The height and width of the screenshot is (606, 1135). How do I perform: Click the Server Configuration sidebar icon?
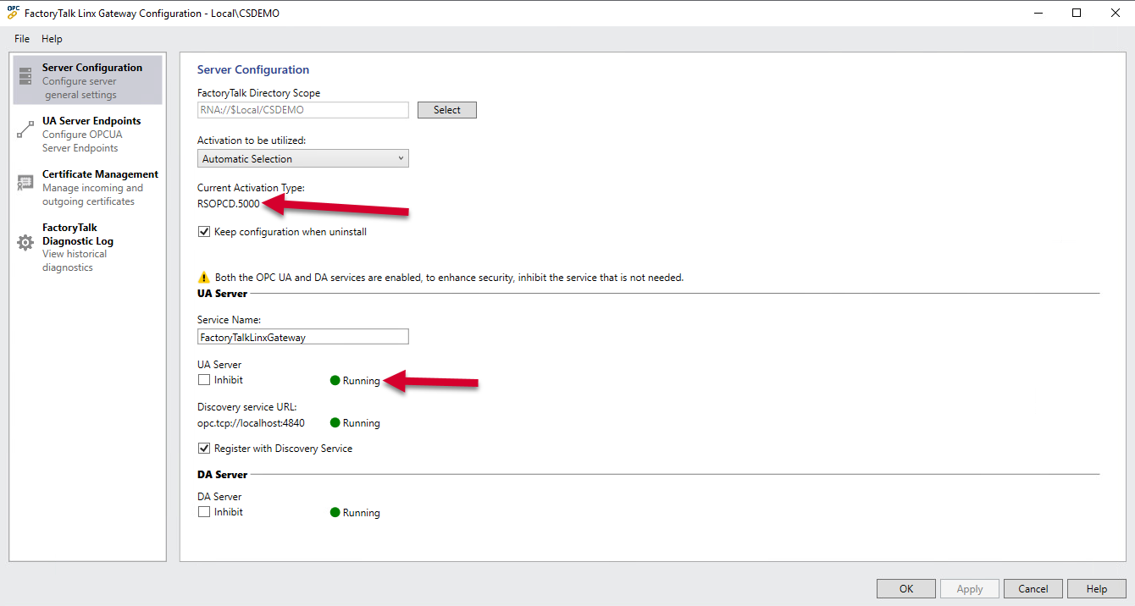25,75
